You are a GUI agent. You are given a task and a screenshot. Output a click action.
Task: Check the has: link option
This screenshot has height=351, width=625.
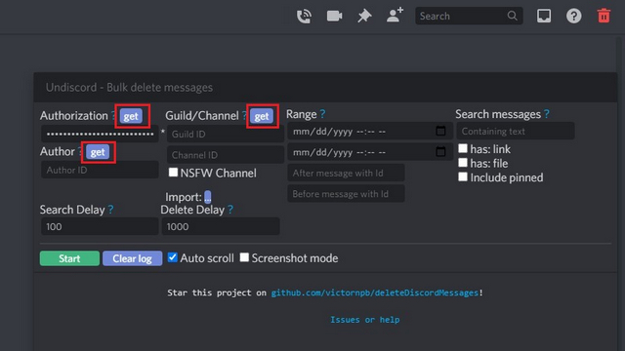(x=462, y=148)
